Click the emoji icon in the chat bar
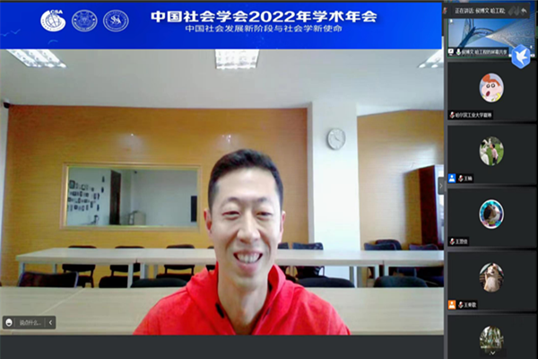This screenshot has width=538, height=359. [8, 322]
